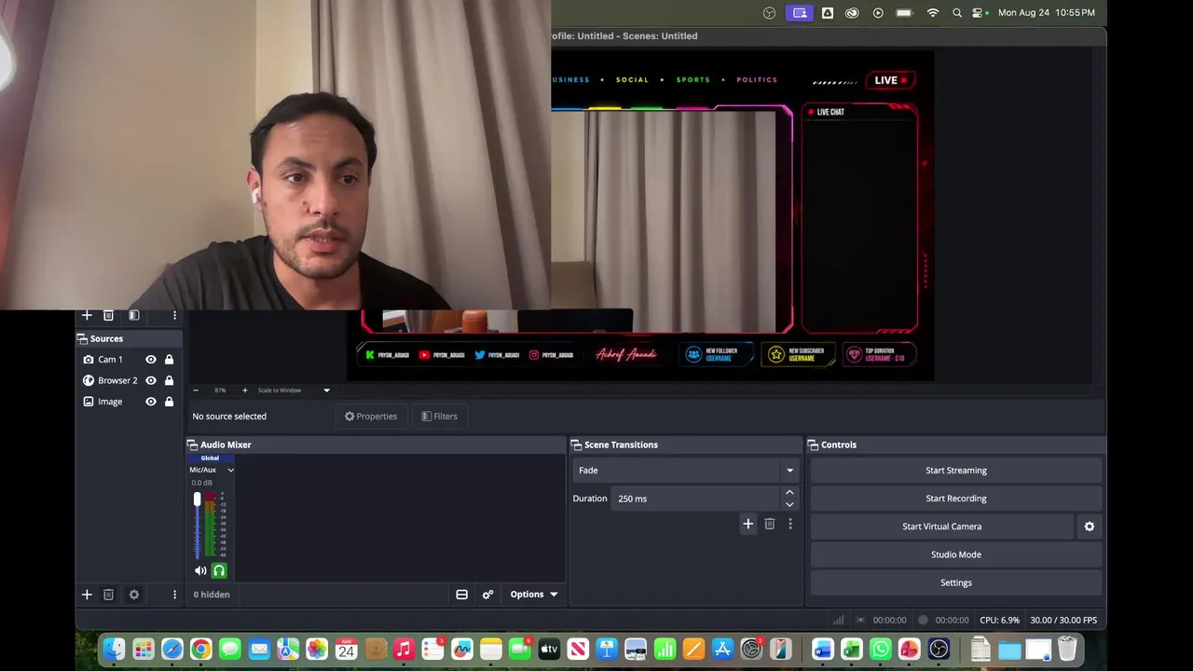Image resolution: width=1193 pixels, height=671 pixels.
Task: Unlock the Browser 2 source
Action: (169, 380)
